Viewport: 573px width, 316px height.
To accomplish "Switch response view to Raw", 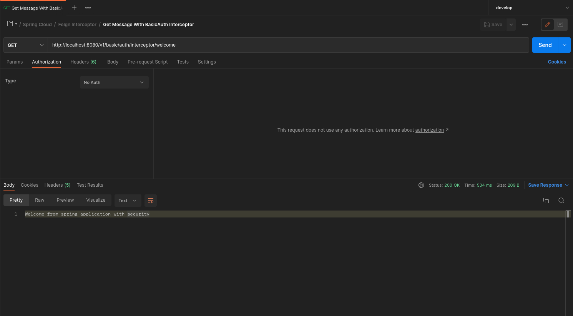I will (x=40, y=200).
